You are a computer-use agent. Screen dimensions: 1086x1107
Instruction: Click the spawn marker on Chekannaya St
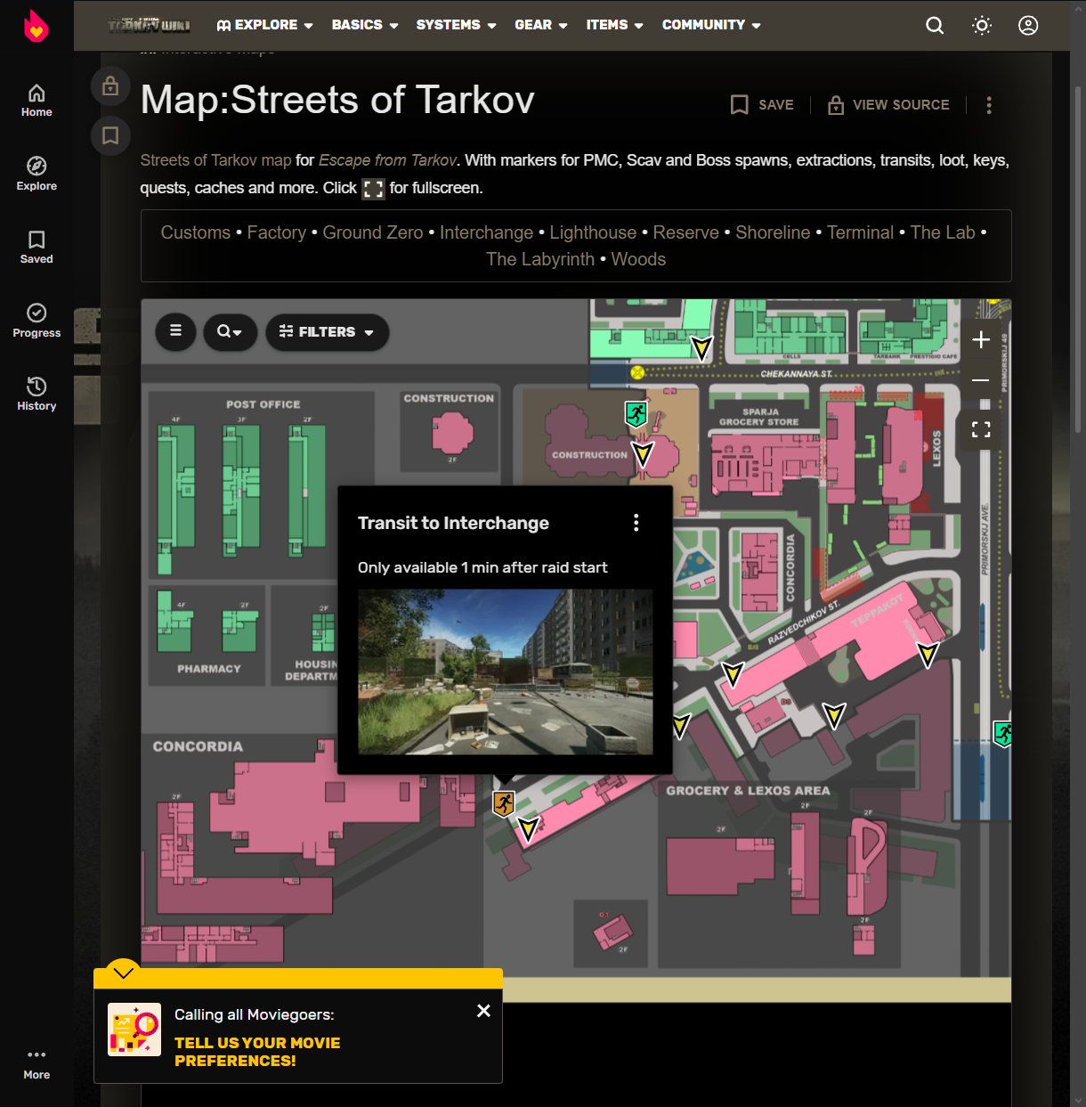701,348
